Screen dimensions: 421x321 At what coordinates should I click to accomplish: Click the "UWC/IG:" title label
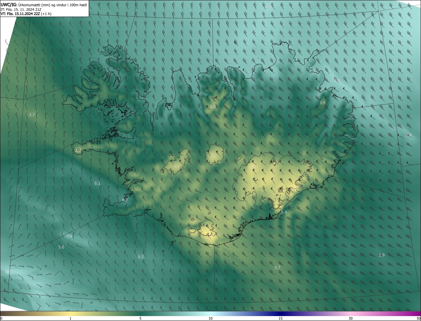(x=9, y=5)
